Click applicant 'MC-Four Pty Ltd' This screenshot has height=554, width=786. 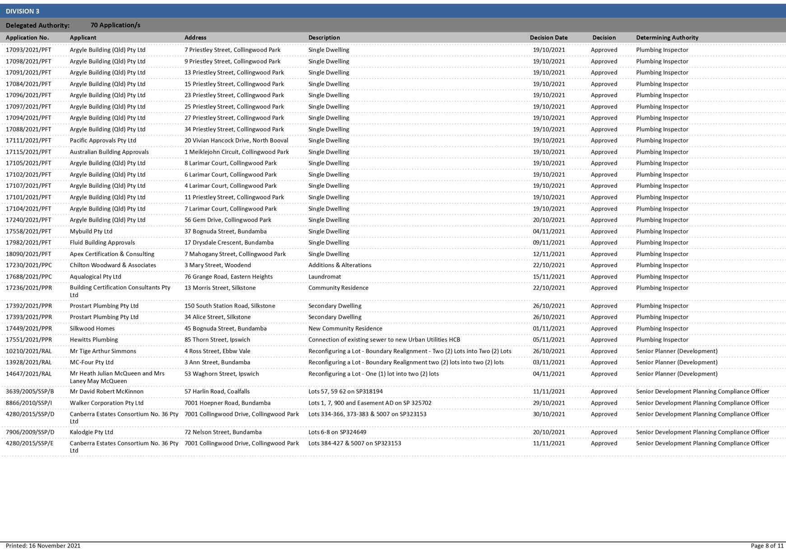(x=92, y=363)
